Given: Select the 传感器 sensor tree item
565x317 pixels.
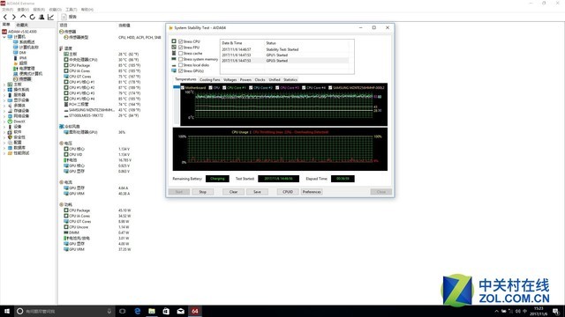Looking at the screenshot, I should (x=26, y=79).
